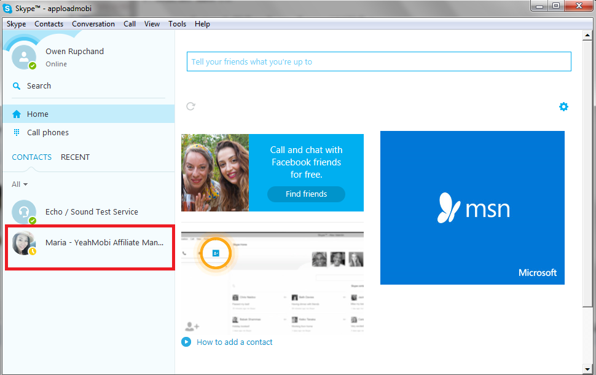This screenshot has width=596, height=375.
Task: Focus the Search contacts field
Action: (x=88, y=86)
